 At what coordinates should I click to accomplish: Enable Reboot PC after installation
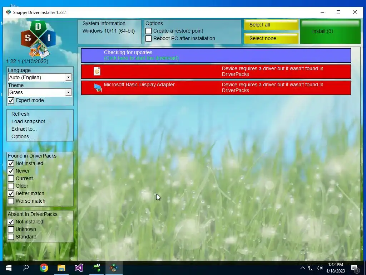tap(148, 38)
